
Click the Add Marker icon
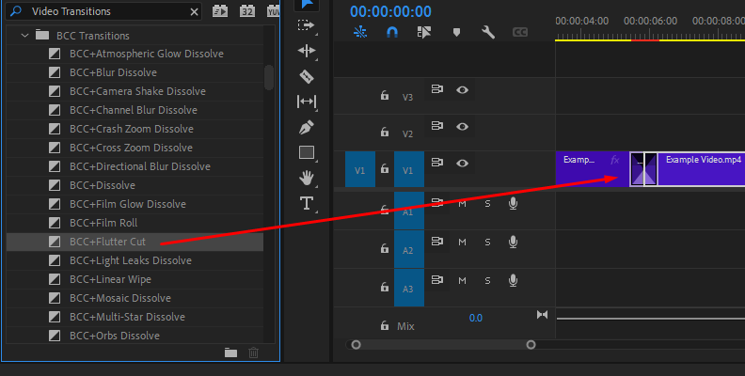[456, 32]
